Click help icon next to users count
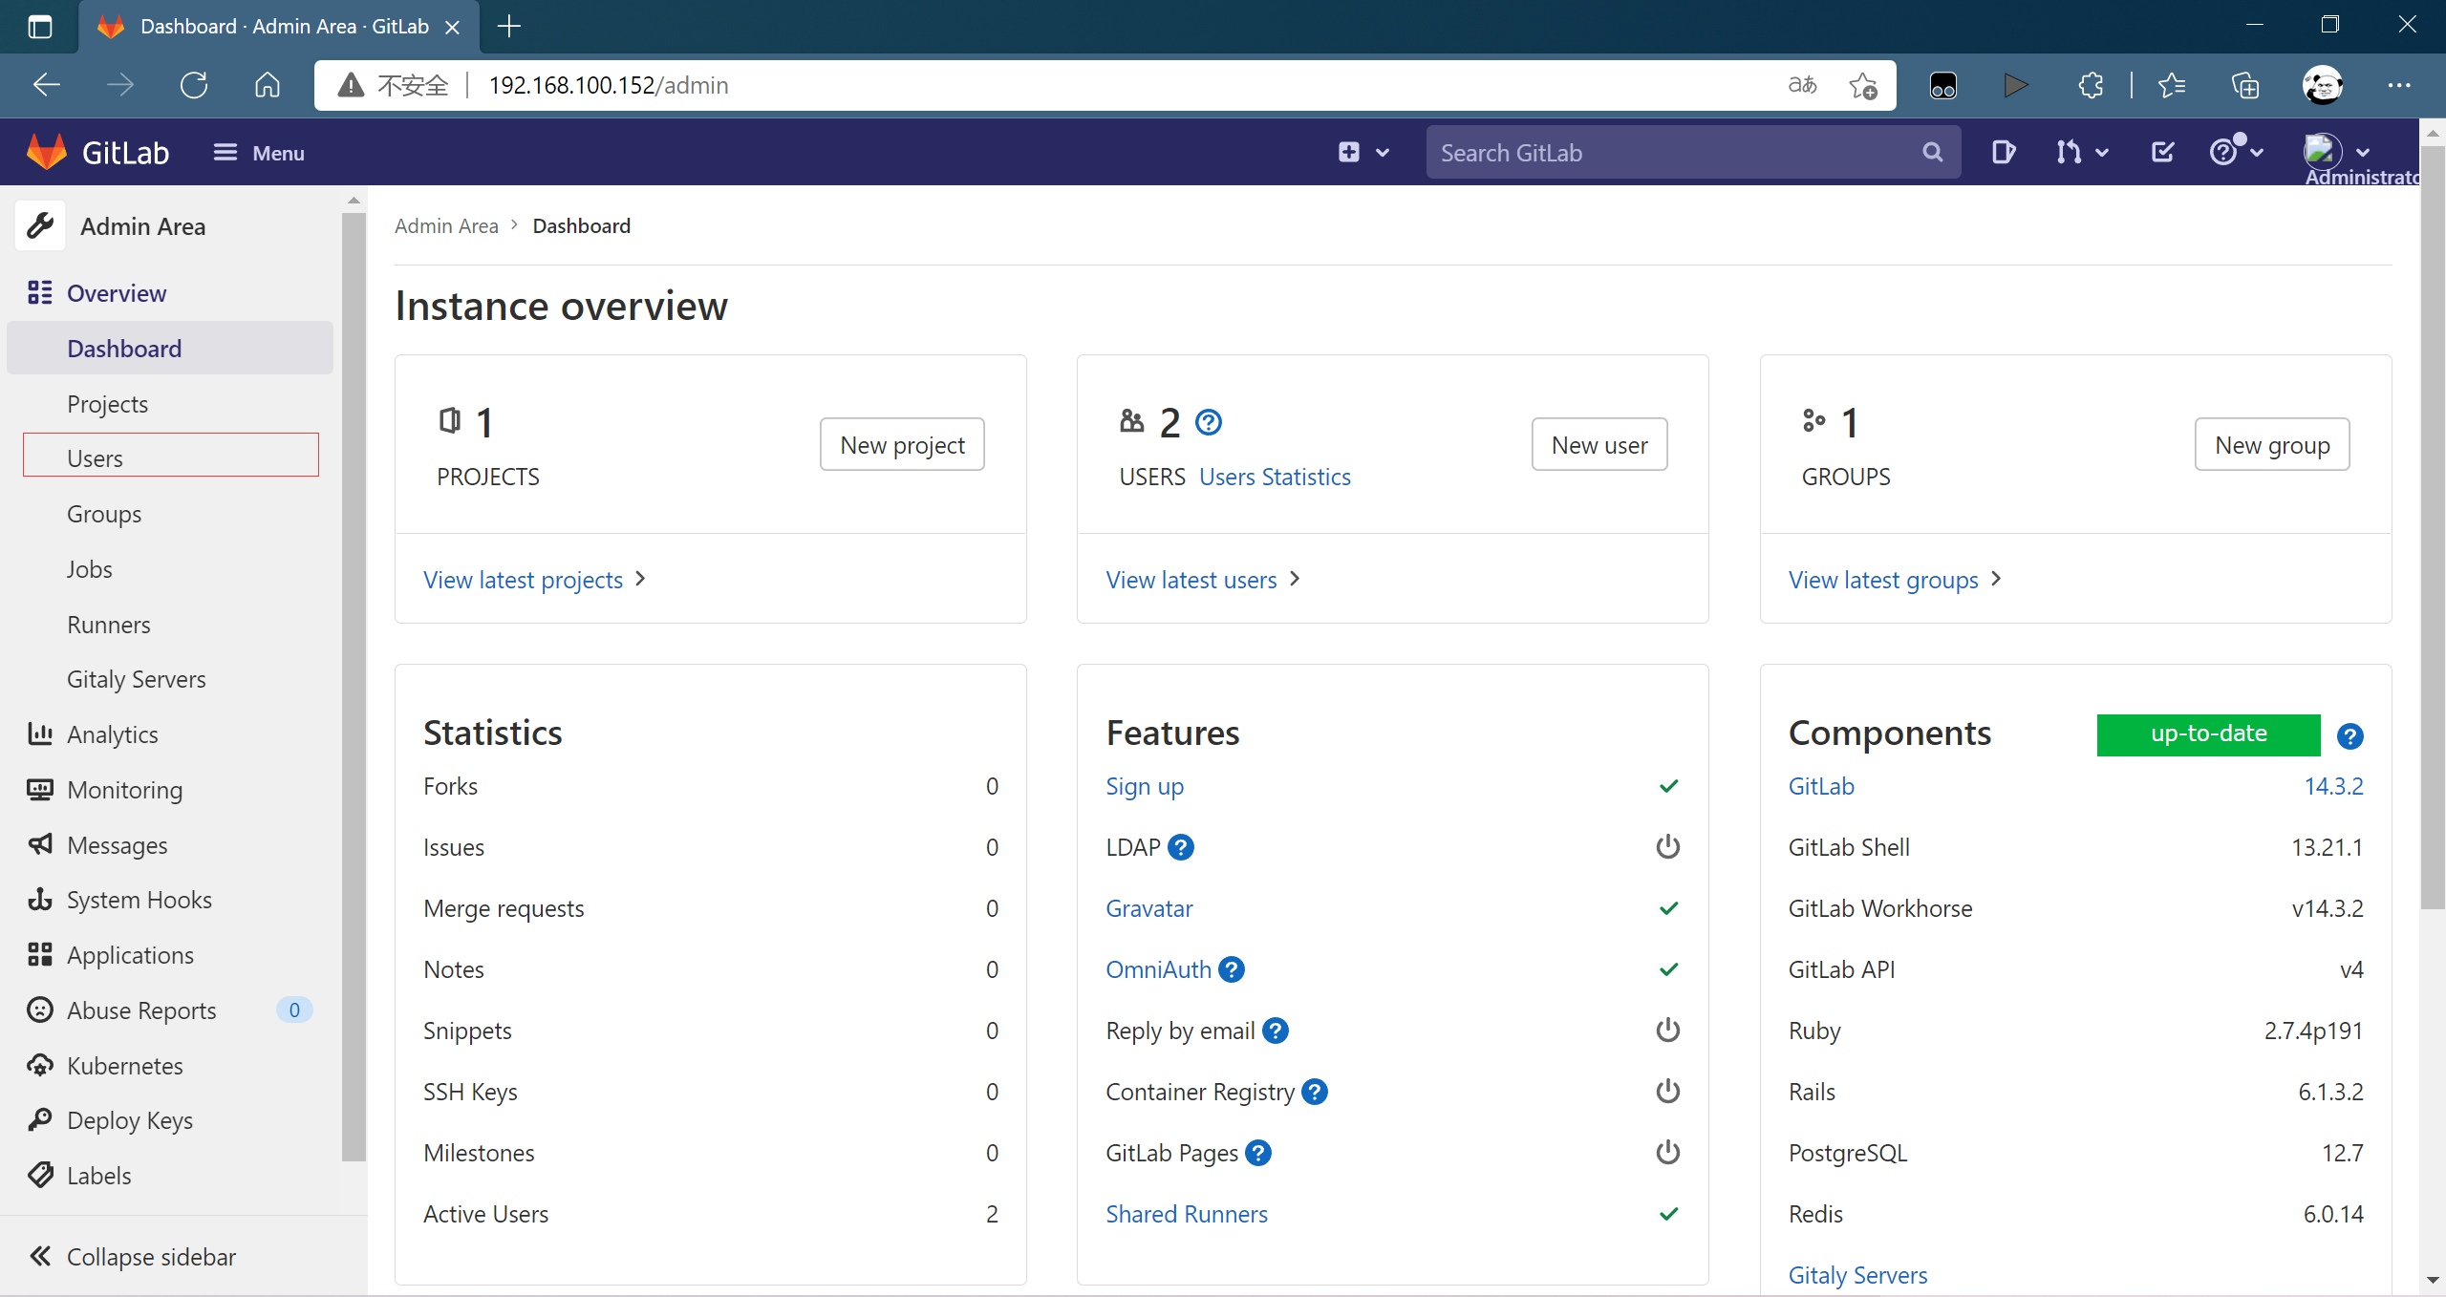Image resolution: width=2446 pixels, height=1297 pixels. coord(1209,422)
